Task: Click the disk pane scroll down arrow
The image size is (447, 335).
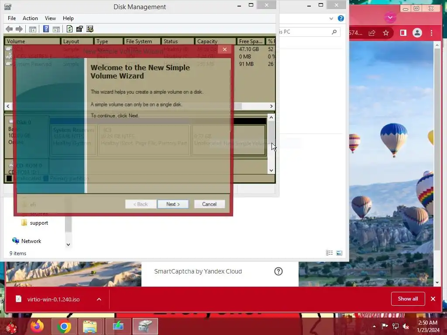Action: (x=271, y=171)
